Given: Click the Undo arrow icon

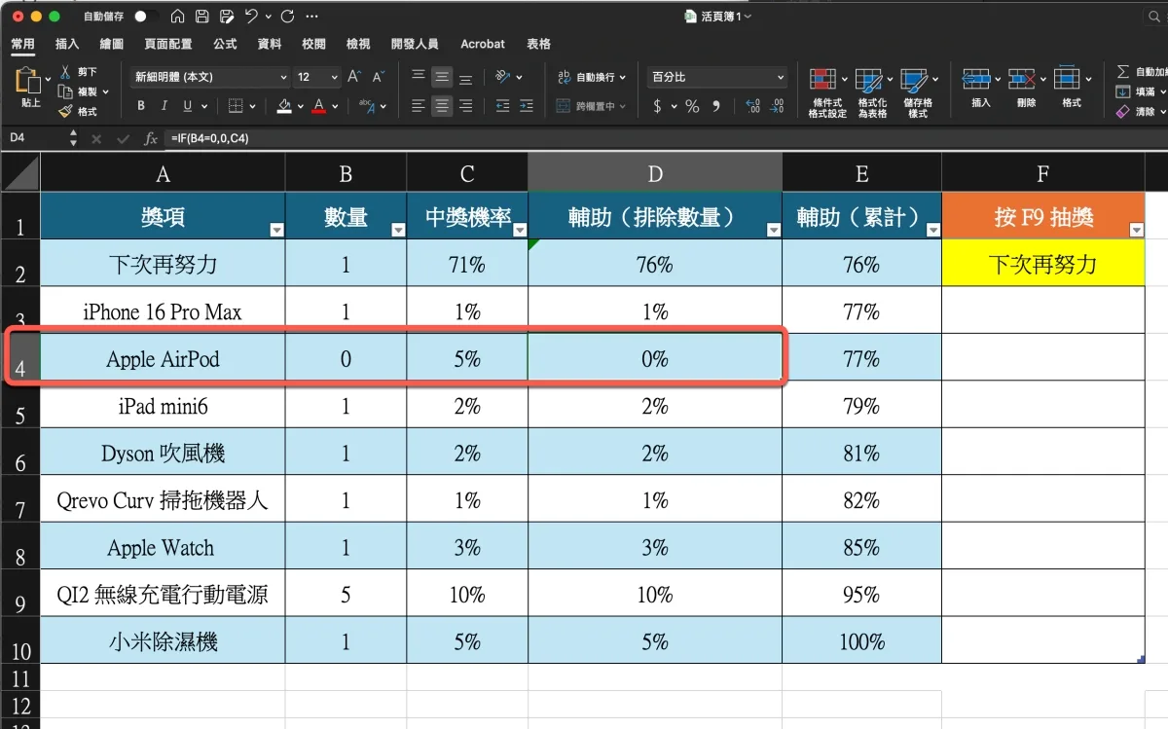Looking at the screenshot, I should point(252,17).
